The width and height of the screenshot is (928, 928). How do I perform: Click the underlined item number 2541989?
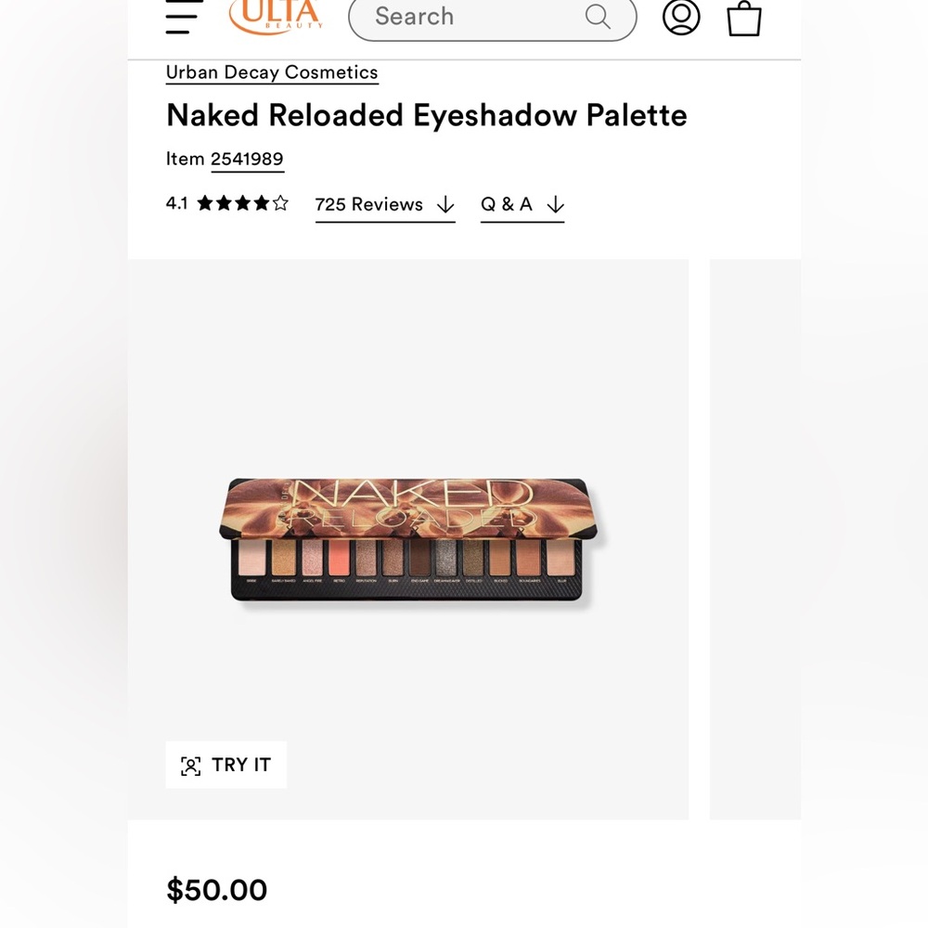tap(247, 159)
